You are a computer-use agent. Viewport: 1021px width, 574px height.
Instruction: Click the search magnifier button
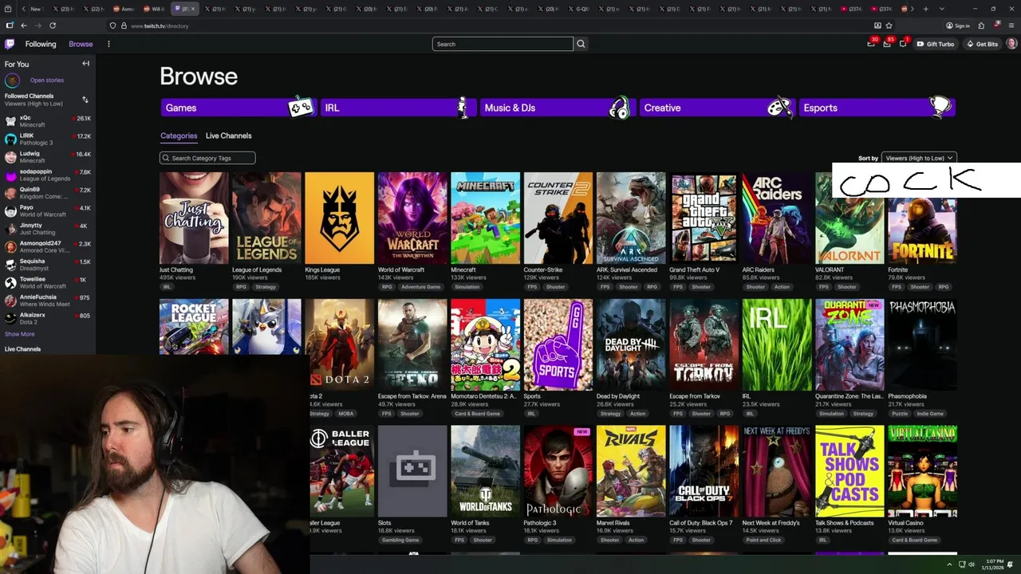(x=581, y=44)
